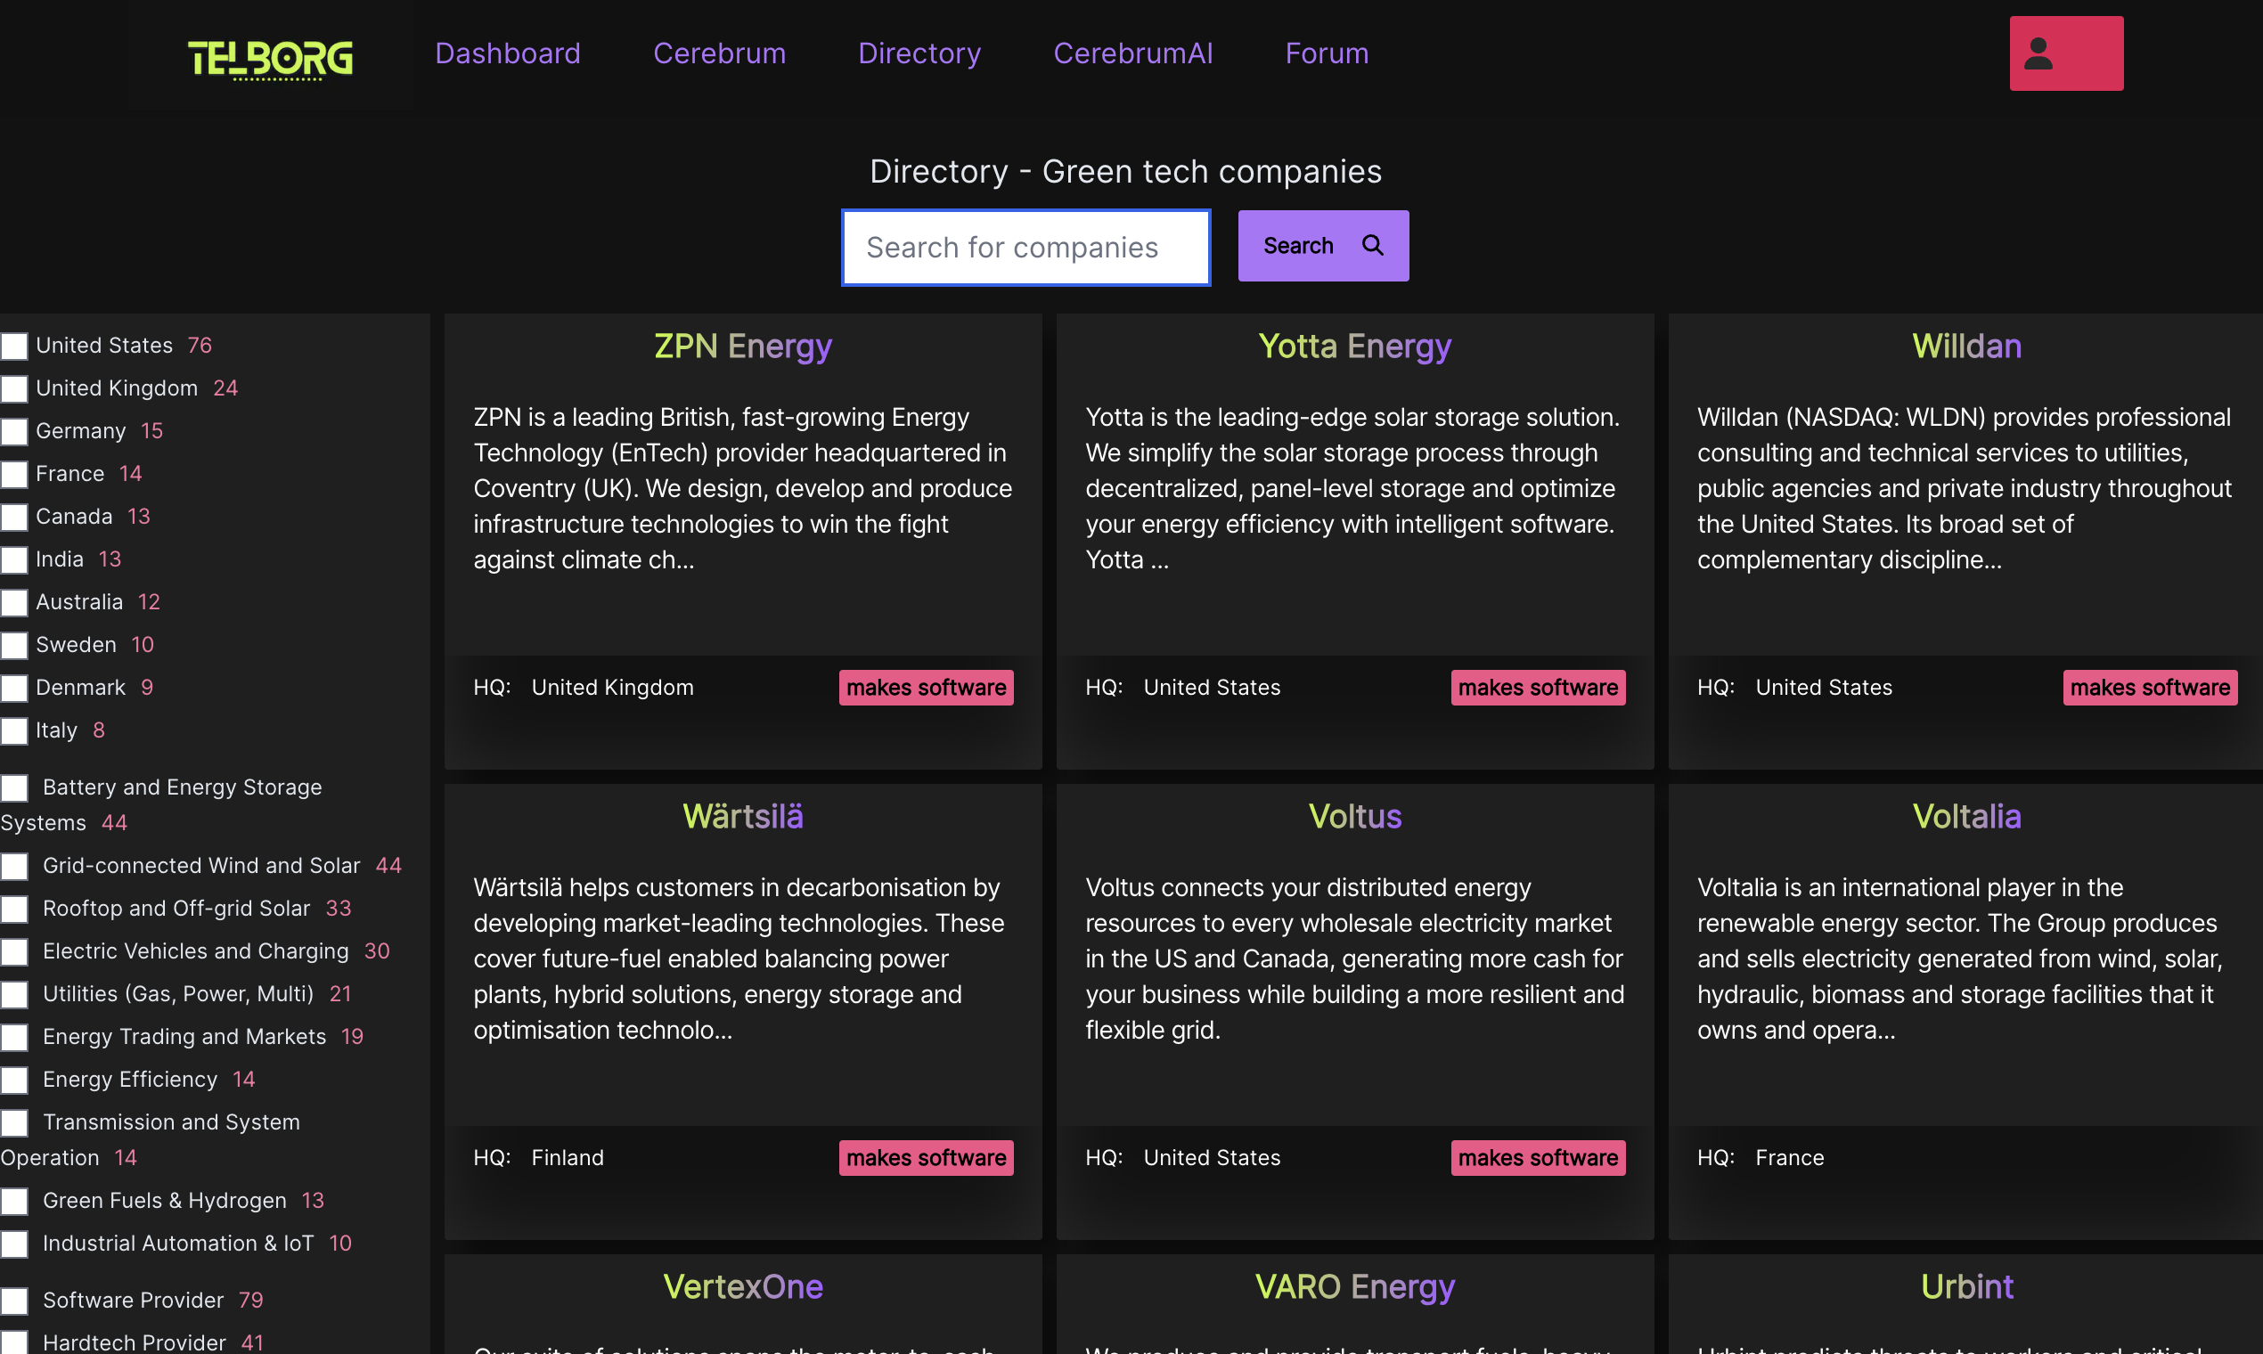Click the Directory - Green tech companies heading
The height and width of the screenshot is (1354, 2263).
(x=1125, y=172)
